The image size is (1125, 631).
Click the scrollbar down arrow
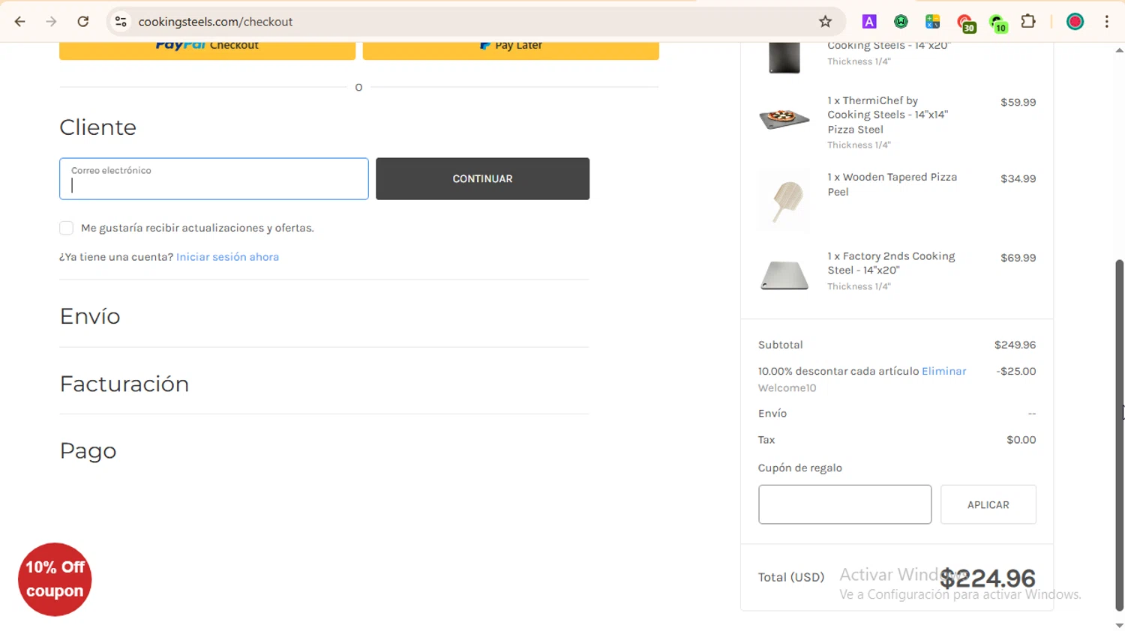(1119, 624)
